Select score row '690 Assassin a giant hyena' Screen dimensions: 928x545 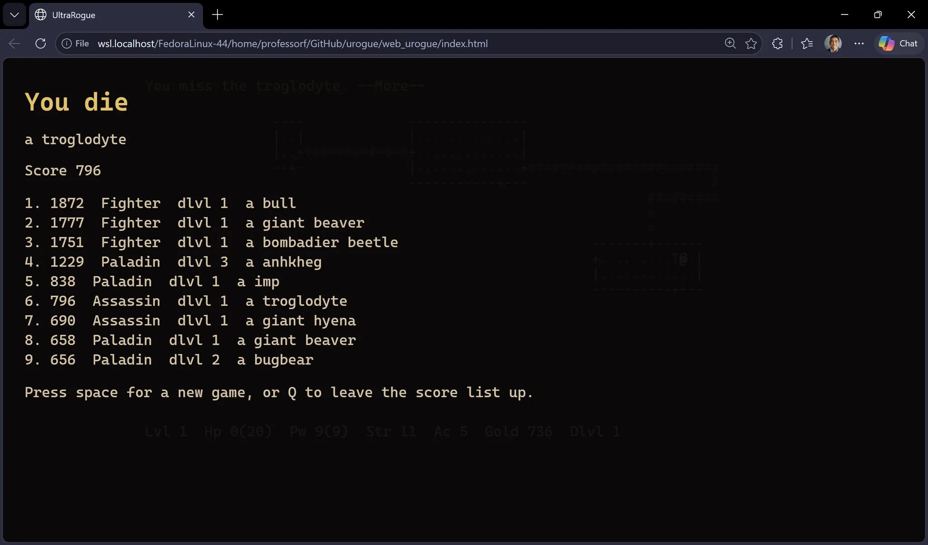pyautogui.click(x=190, y=321)
